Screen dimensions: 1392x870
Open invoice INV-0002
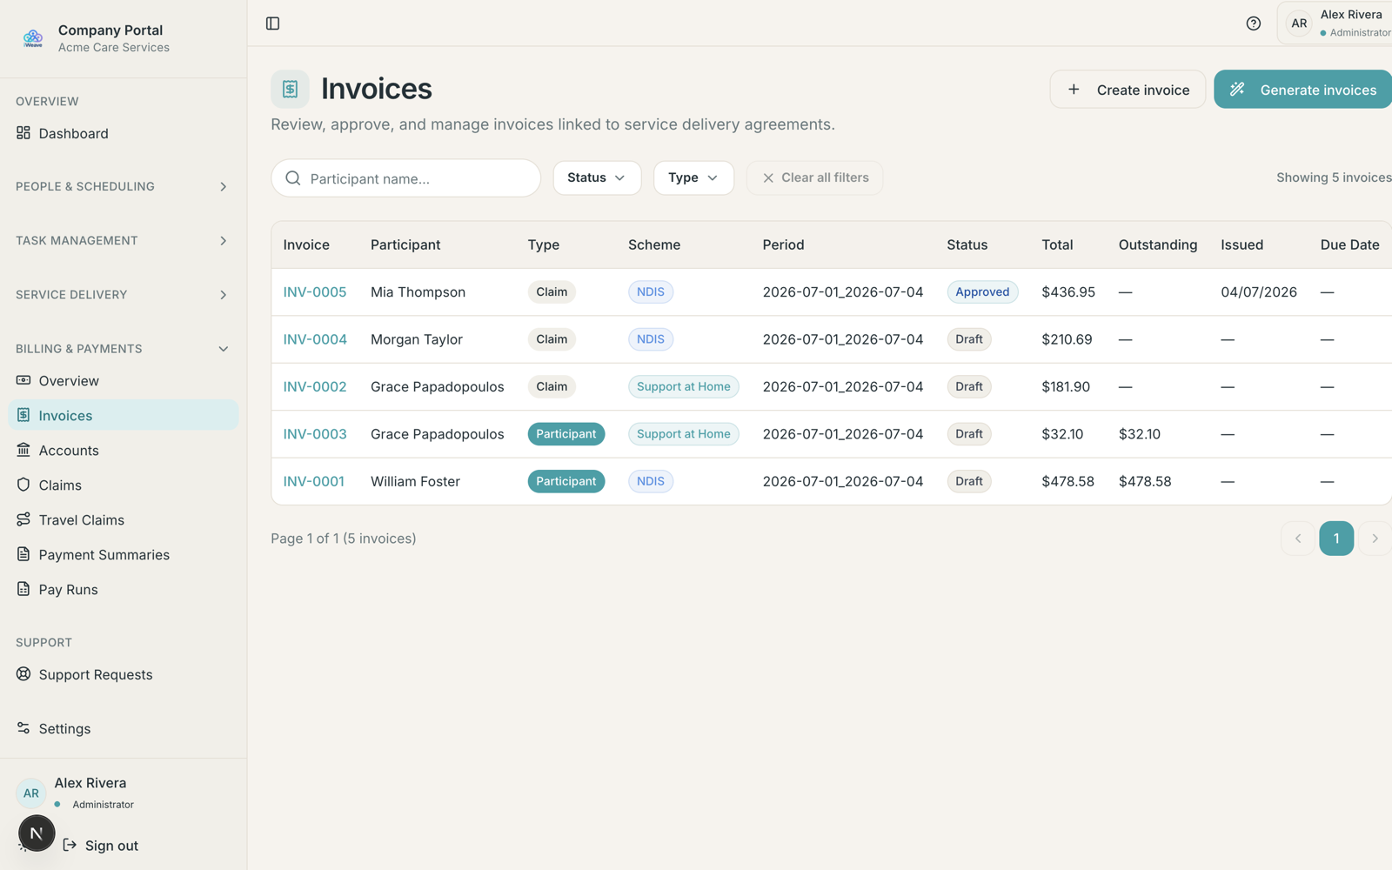pyautogui.click(x=315, y=386)
